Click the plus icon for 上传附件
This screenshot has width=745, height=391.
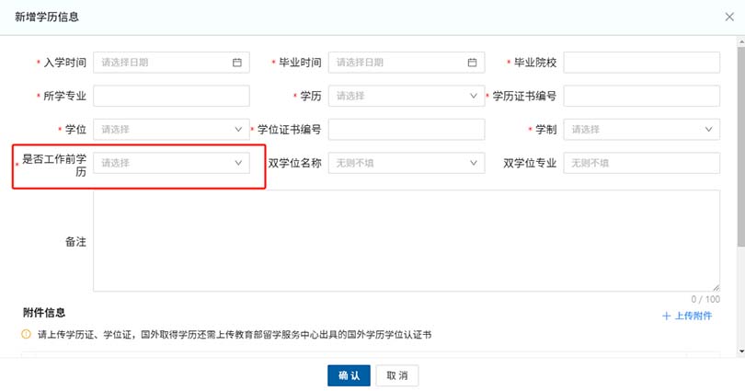pyautogui.click(x=667, y=316)
